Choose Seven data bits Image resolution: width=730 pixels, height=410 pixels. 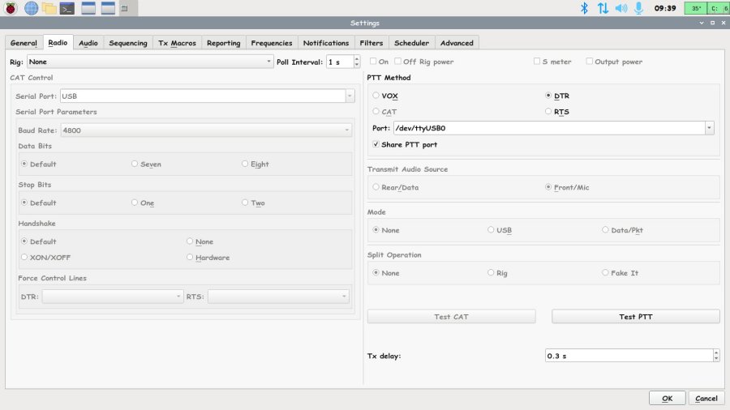[x=146, y=164]
